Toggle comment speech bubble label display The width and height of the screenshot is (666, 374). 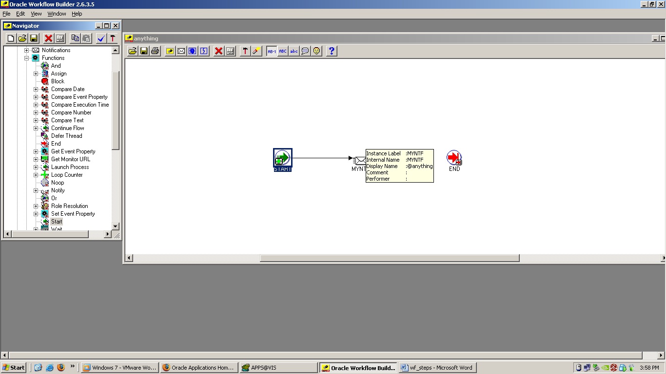point(305,51)
